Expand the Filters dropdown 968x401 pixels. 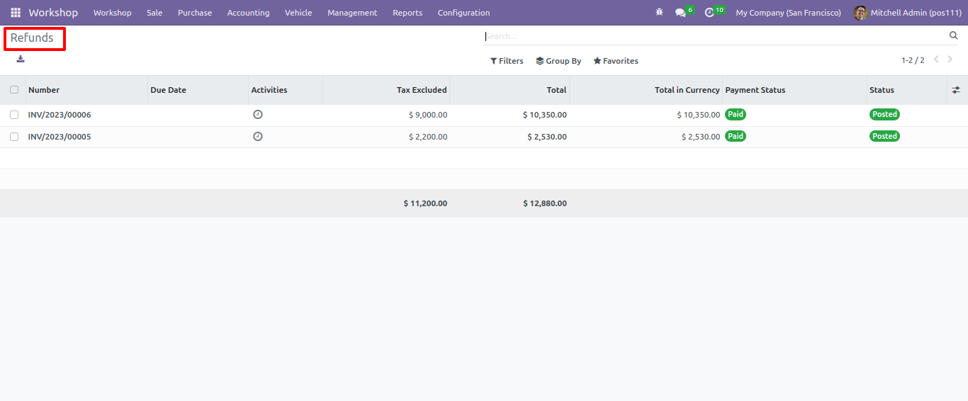pyautogui.click(x=507, y=61)
